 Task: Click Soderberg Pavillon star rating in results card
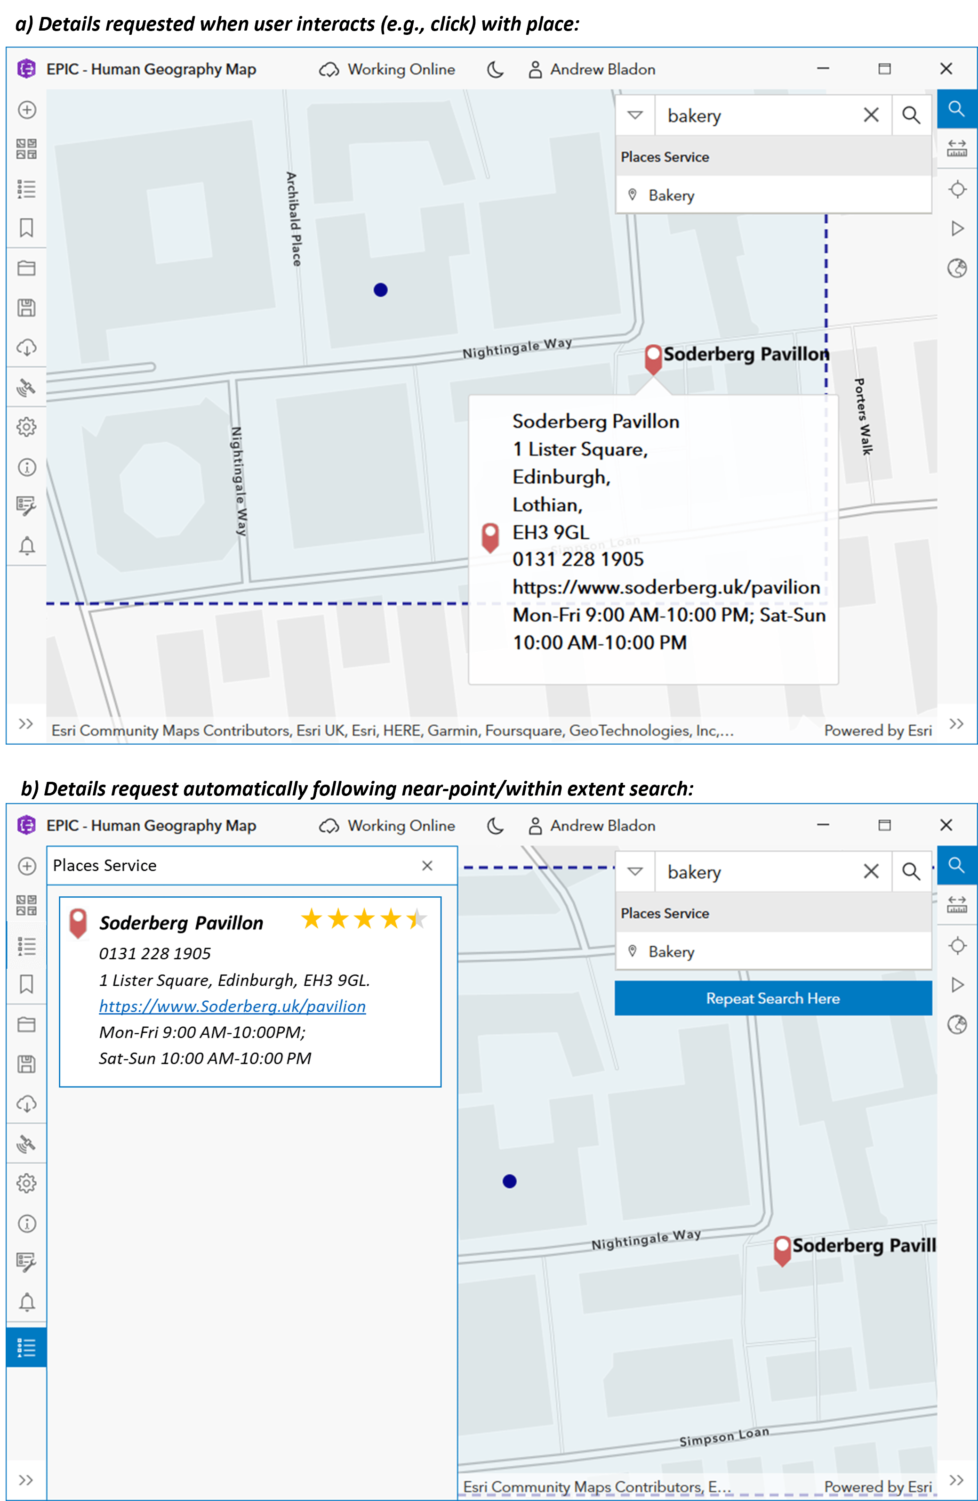click(x=364, y=919)
